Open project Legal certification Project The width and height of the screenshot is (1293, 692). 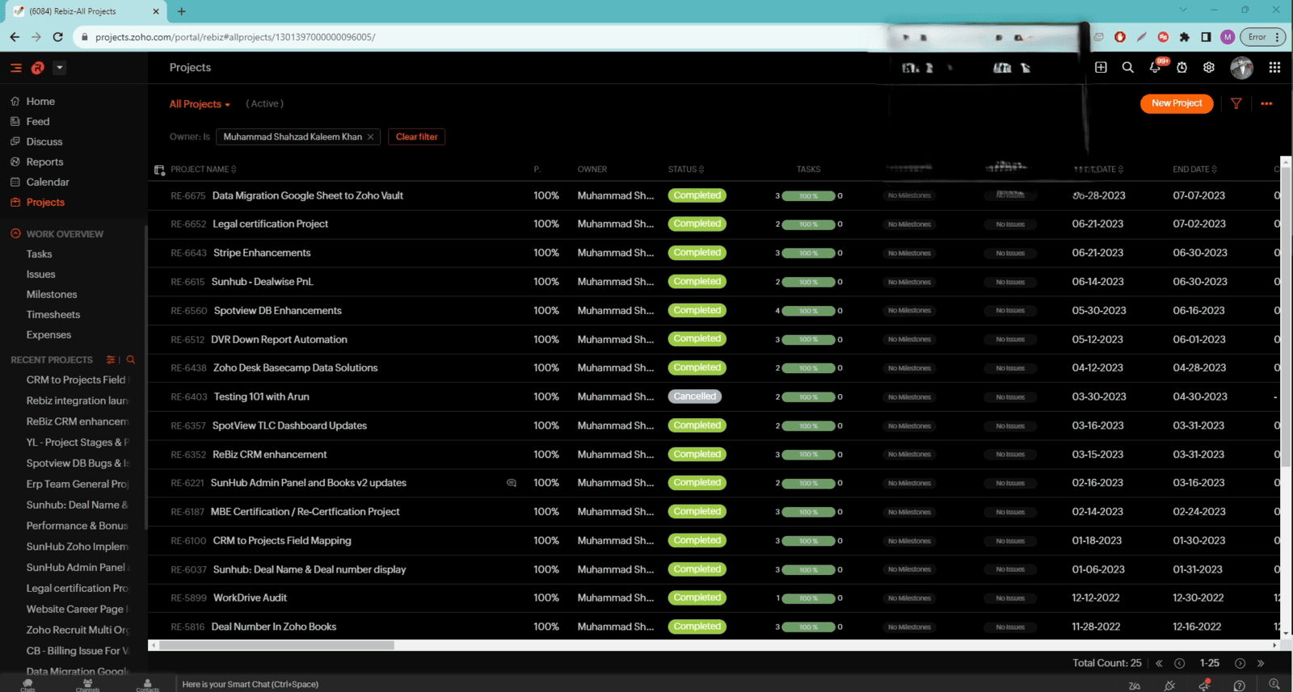click(270, 224)
